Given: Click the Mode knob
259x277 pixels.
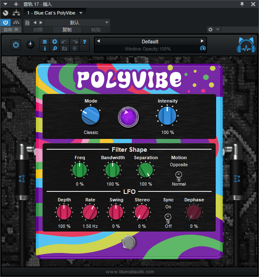Looking at the screenshot, I should coord(91,116).
